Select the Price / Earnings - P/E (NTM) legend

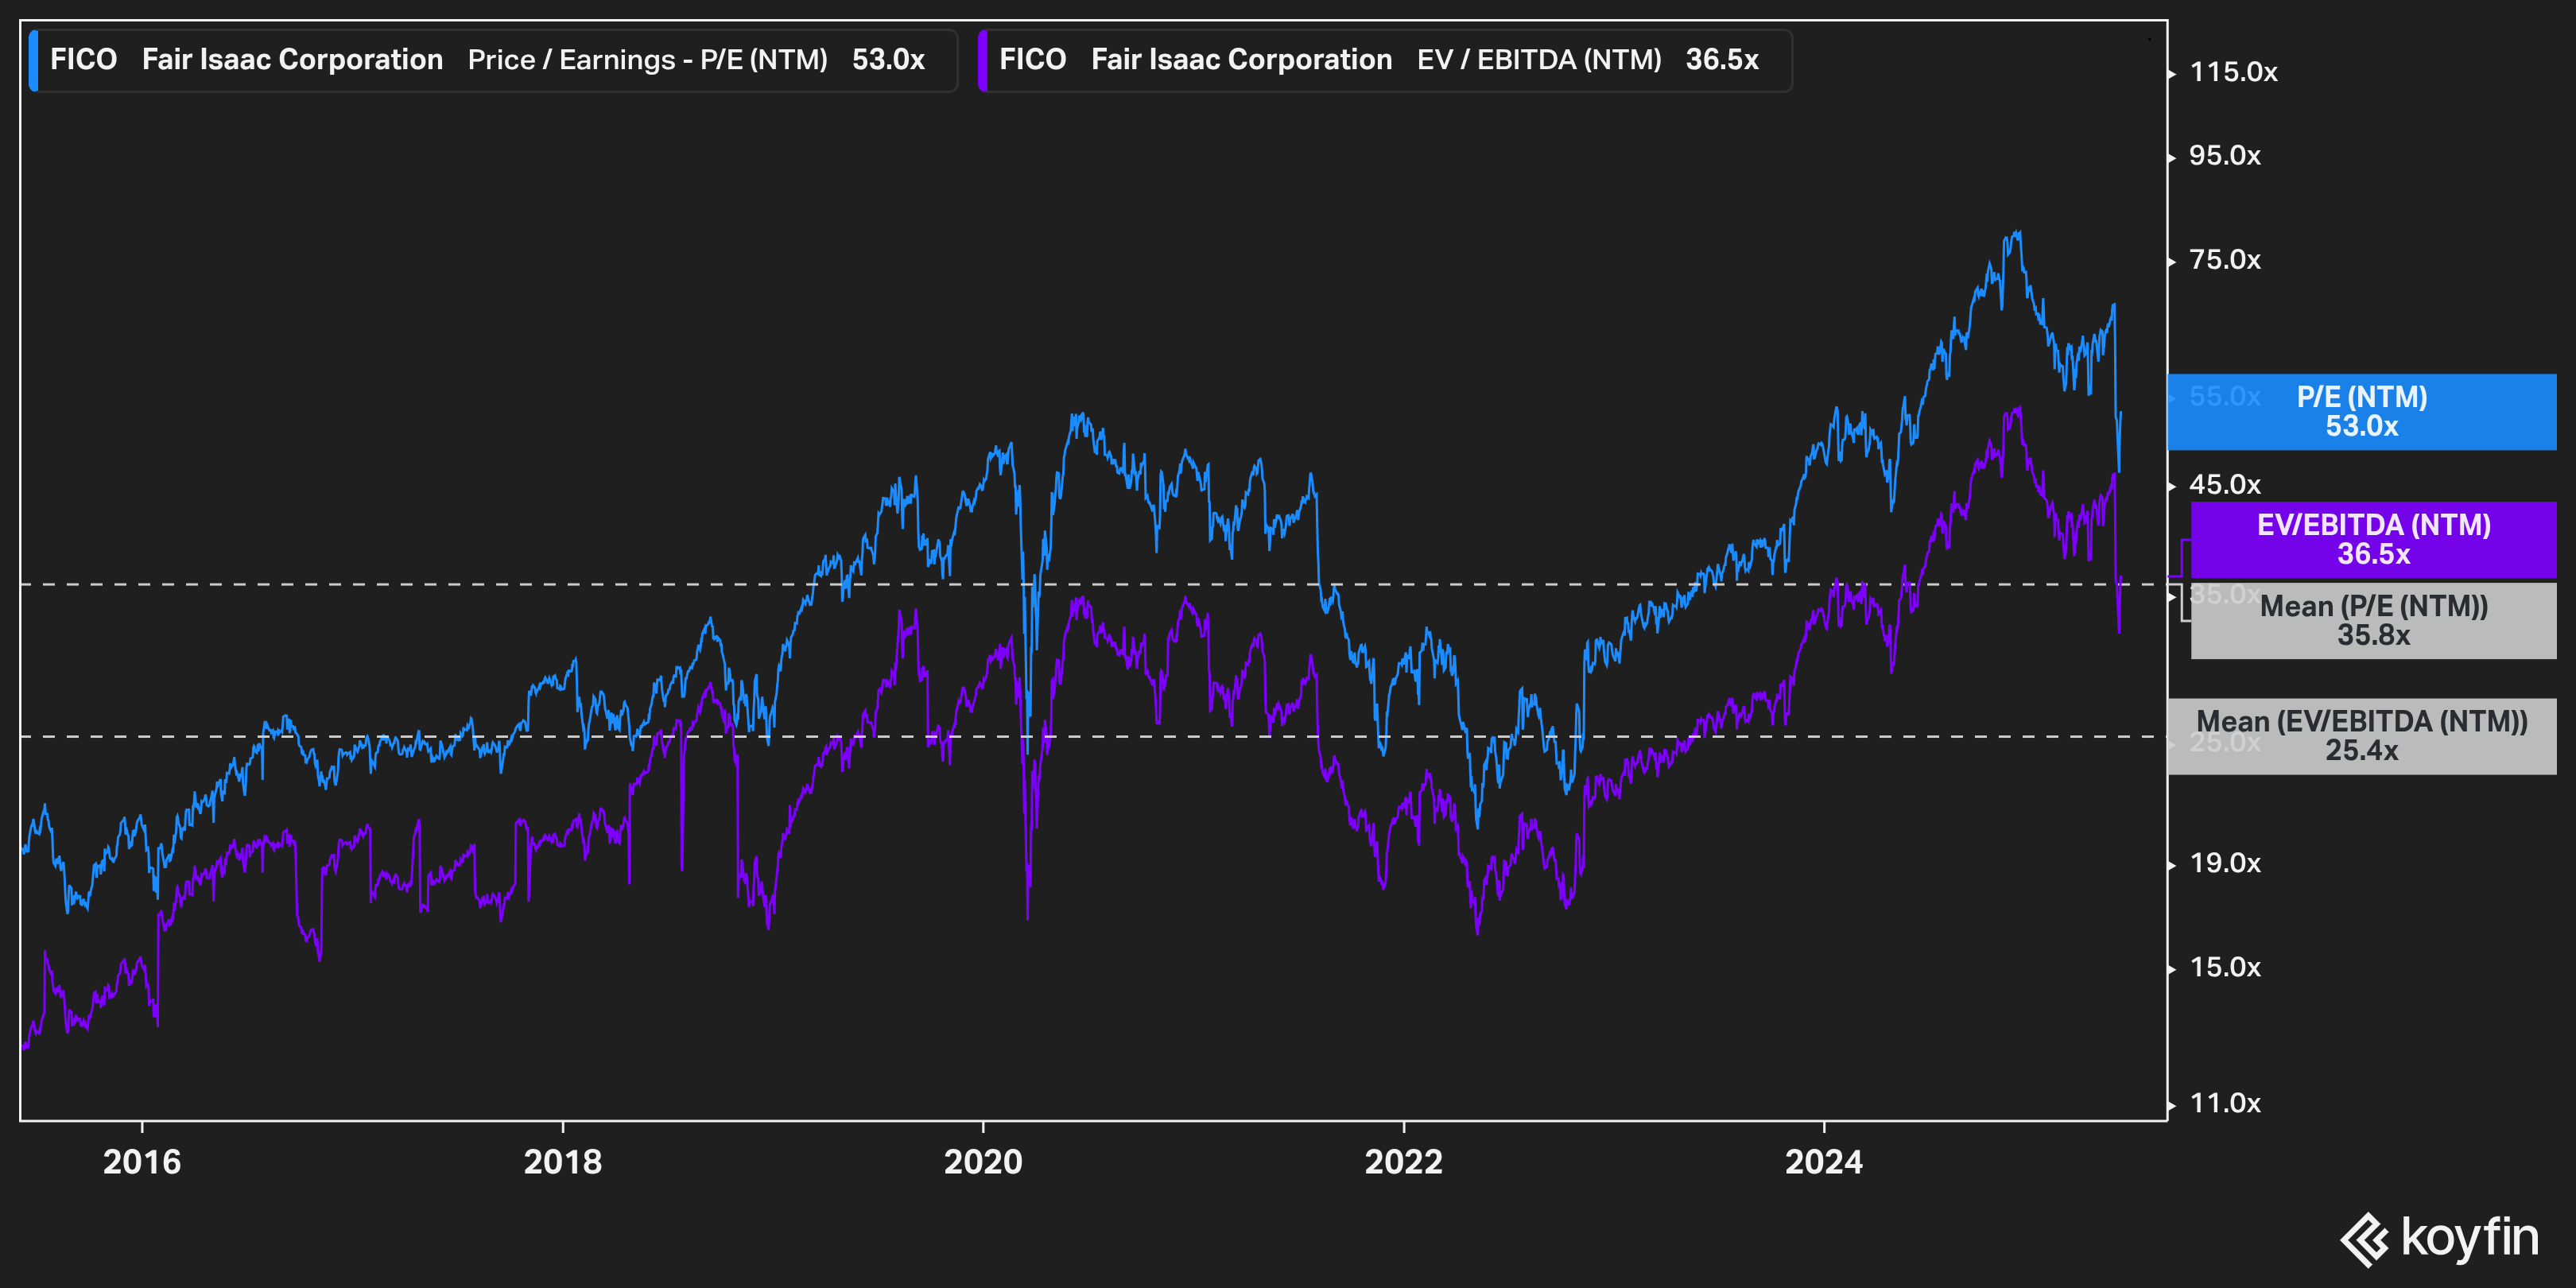pos(647,60)
